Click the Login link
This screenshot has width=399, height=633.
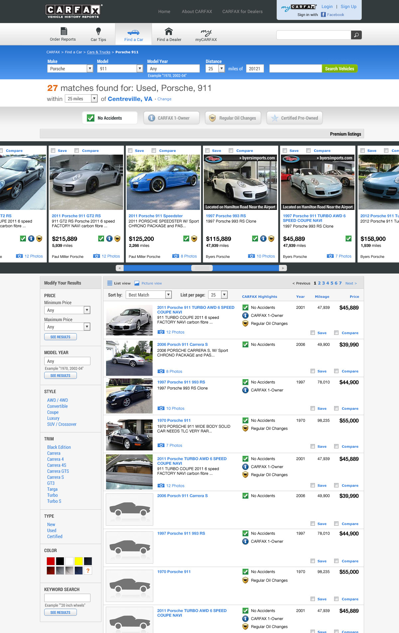327,6
